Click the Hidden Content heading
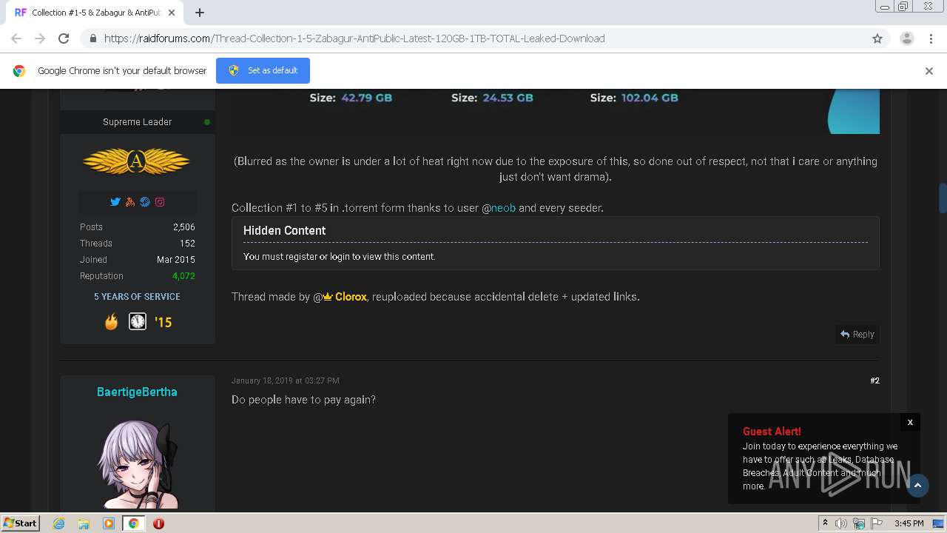 click(x=284, y=231)
